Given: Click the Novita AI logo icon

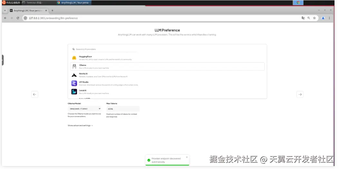Looking at the screenshot, I should [x=74, y=75].
